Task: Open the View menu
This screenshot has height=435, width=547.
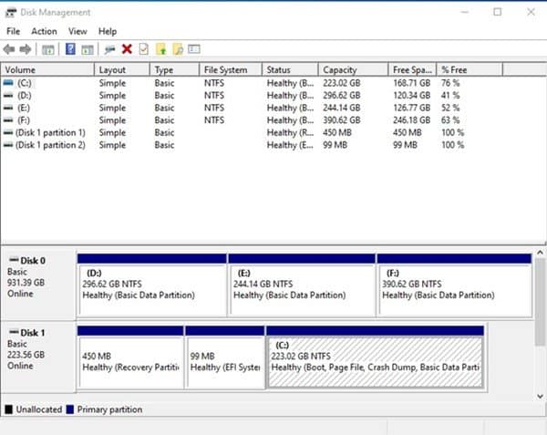Action: 77,31
